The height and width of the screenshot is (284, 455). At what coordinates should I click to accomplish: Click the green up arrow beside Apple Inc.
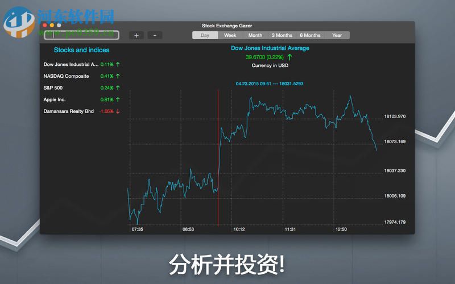[118, 99]
